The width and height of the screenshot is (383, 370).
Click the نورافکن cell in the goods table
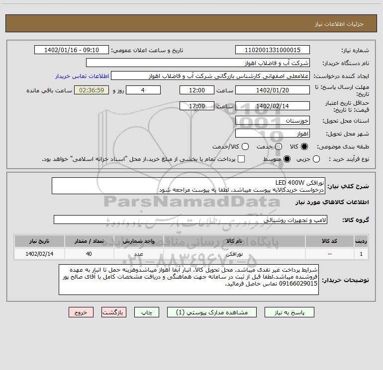click(x=234, y=254)
